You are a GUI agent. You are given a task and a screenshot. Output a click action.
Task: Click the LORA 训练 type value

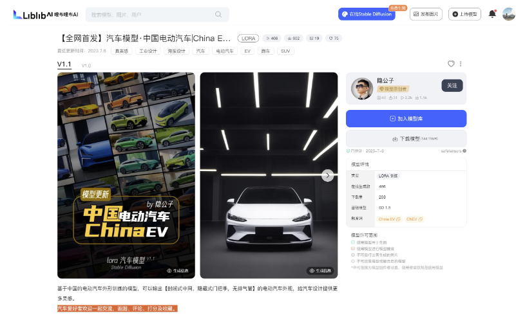coord(388,176)
